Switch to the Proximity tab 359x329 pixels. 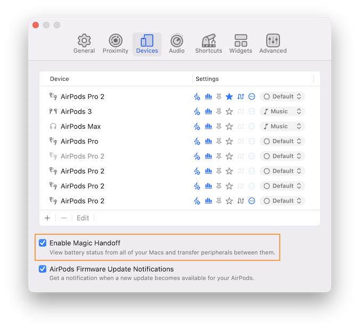tap(115, 44)
